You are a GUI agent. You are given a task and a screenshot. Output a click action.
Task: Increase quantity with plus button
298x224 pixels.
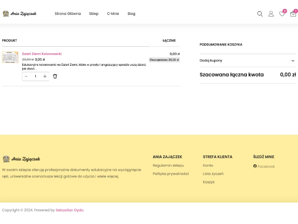tap(45, 76)
